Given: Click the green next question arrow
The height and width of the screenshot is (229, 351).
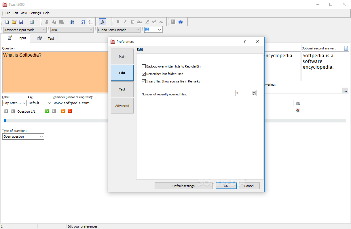Looking at the screenshot, I should point(47,111).
